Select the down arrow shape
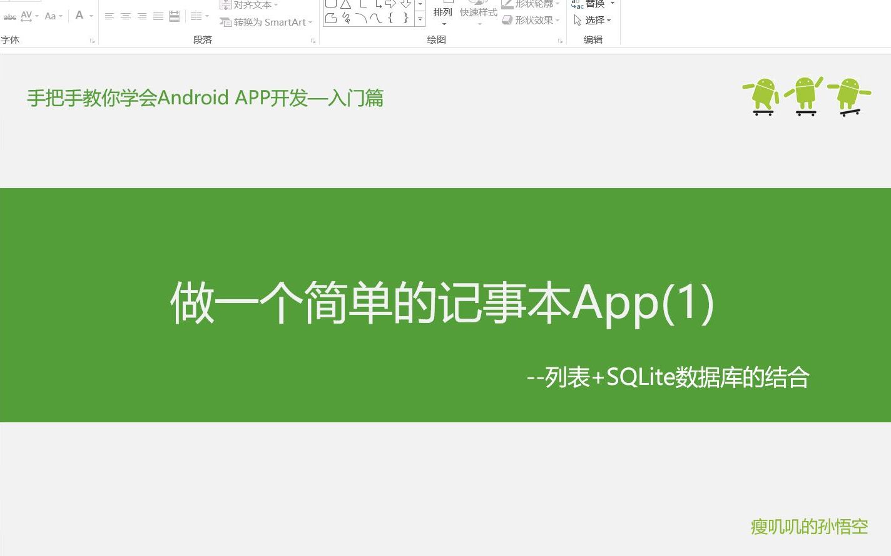 [x=405, y=4]
